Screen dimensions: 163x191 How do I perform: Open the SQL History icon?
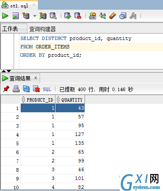click(123, 16)
